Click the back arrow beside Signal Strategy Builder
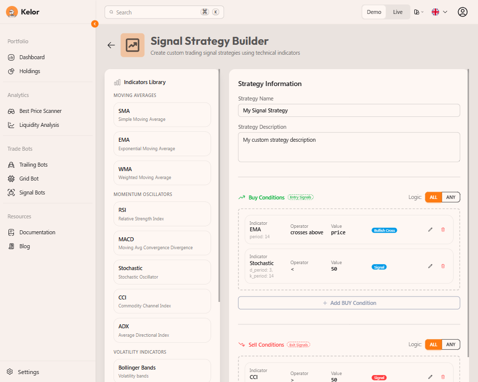This screenshot has height=382, width=478. (111, 45)
